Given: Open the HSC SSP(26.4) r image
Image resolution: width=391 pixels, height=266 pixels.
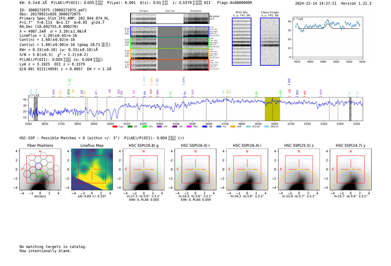Looking at the screenshot, I should click(x=195, y=169).
